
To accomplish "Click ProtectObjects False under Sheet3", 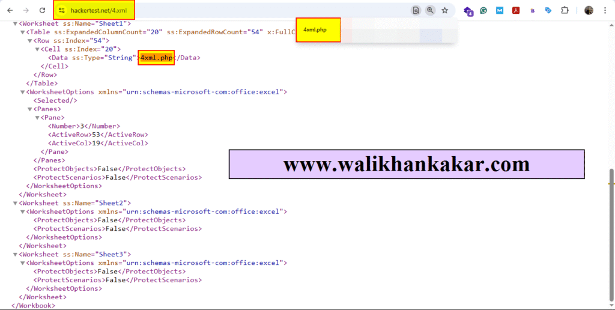I will coord(109,272).
